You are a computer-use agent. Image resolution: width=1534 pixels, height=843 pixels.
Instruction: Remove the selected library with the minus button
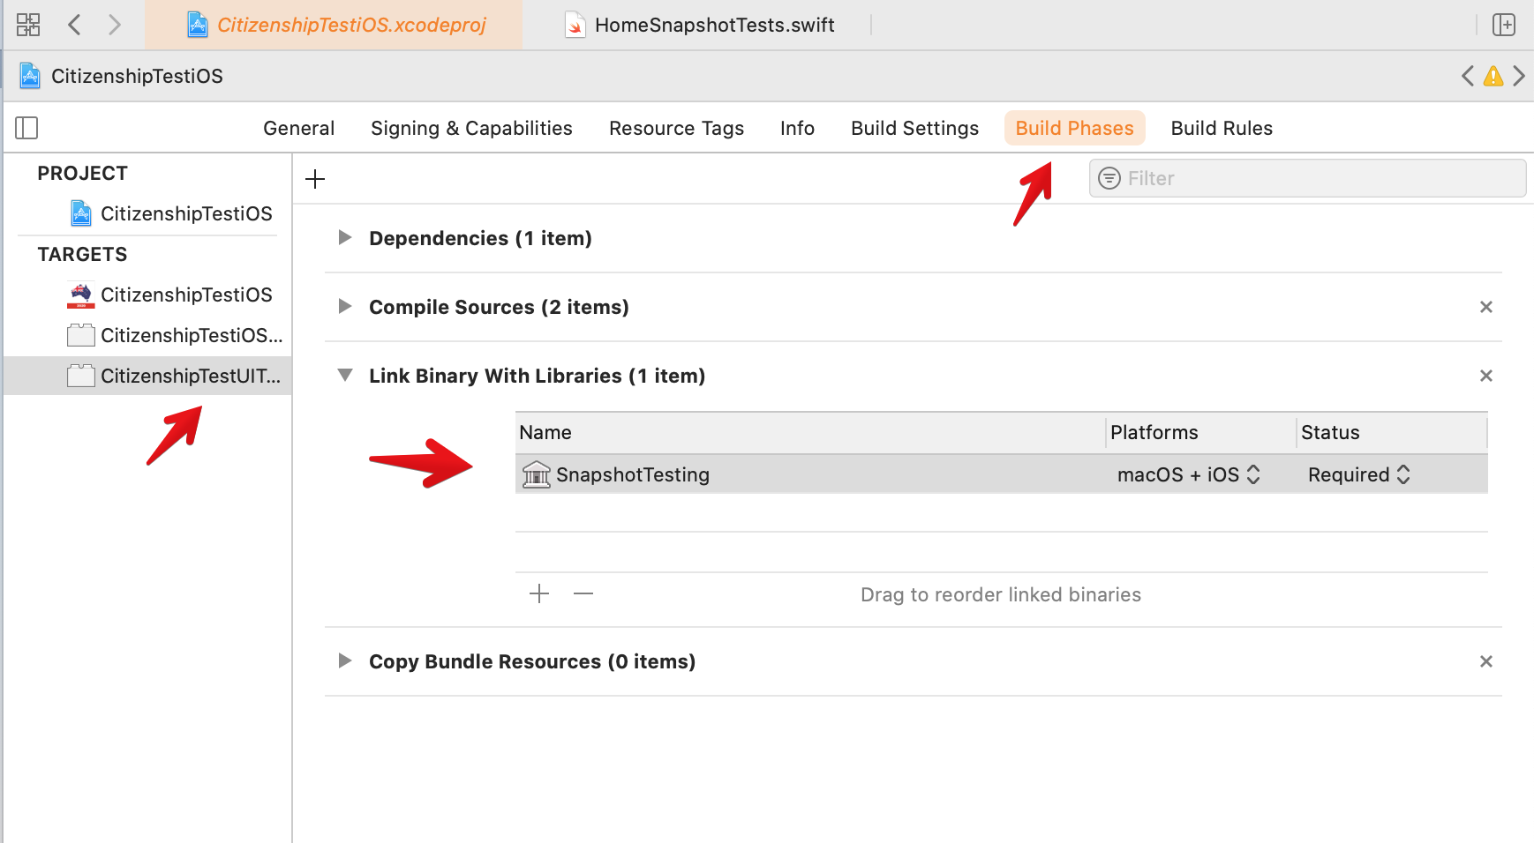[583, 593]
